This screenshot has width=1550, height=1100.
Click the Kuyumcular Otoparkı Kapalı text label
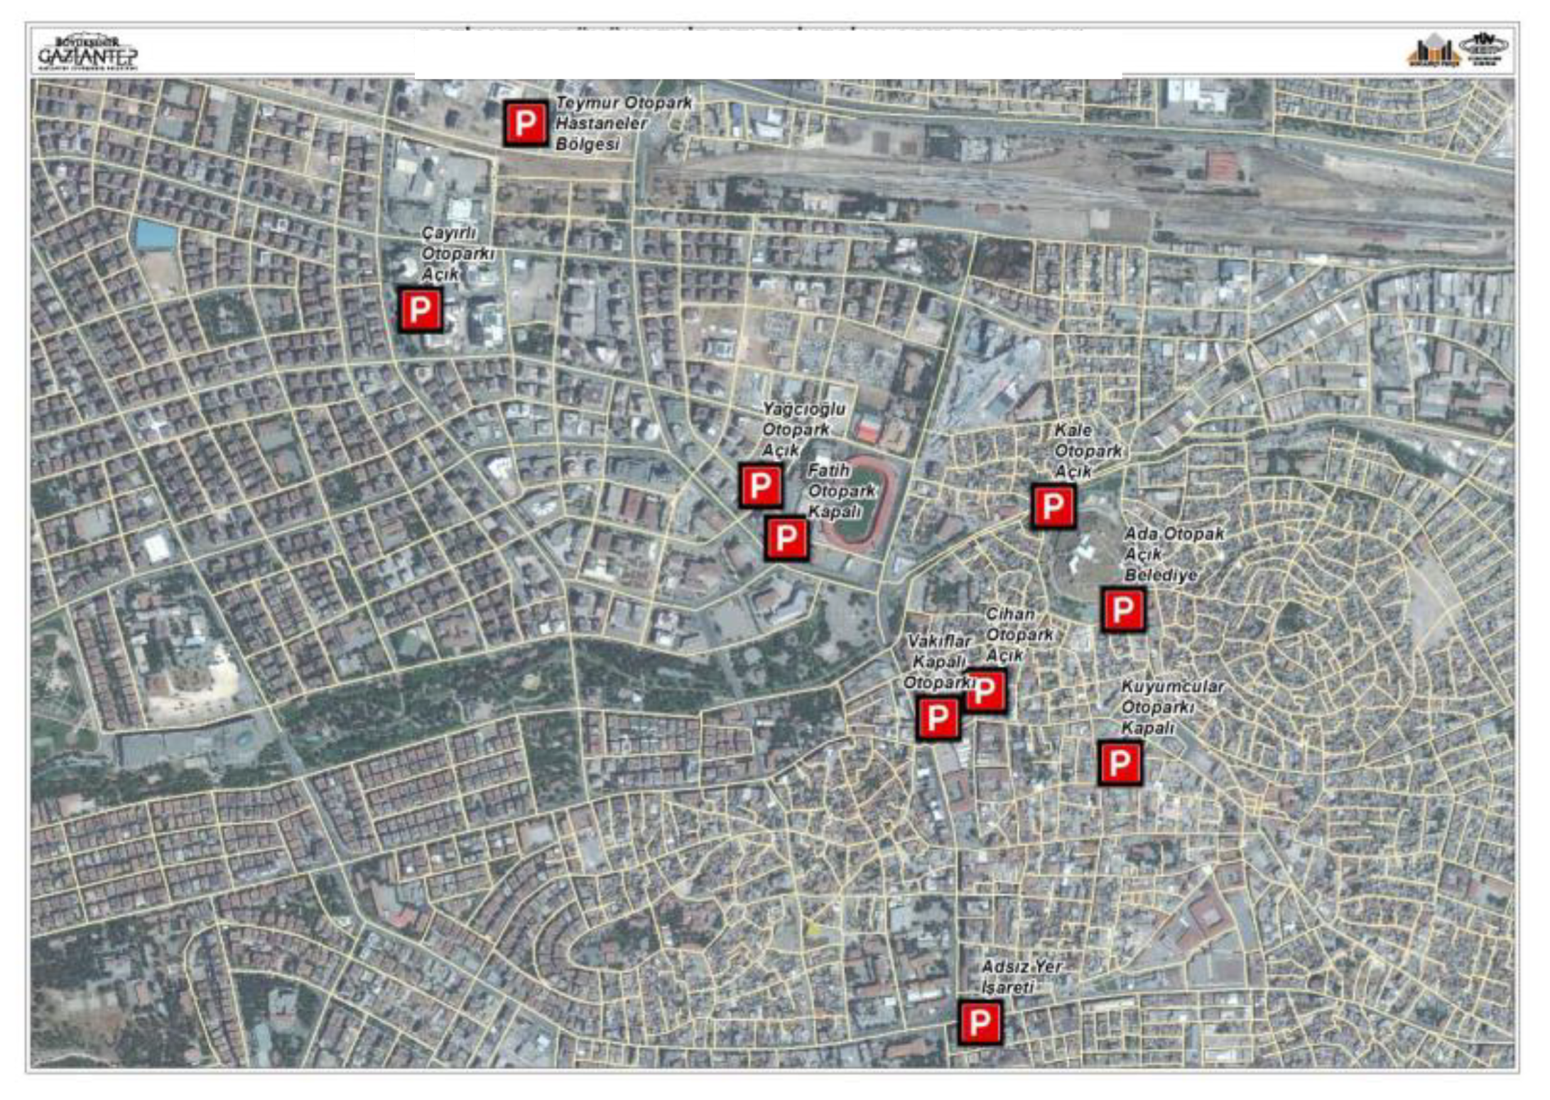click(1172, 707)
